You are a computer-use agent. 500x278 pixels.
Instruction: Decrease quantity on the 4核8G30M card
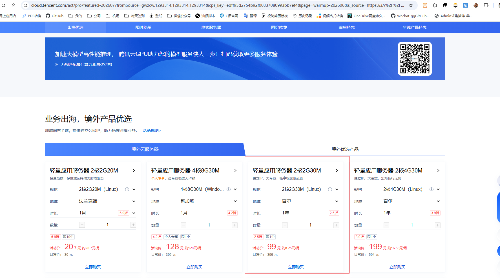click(183, 225)
